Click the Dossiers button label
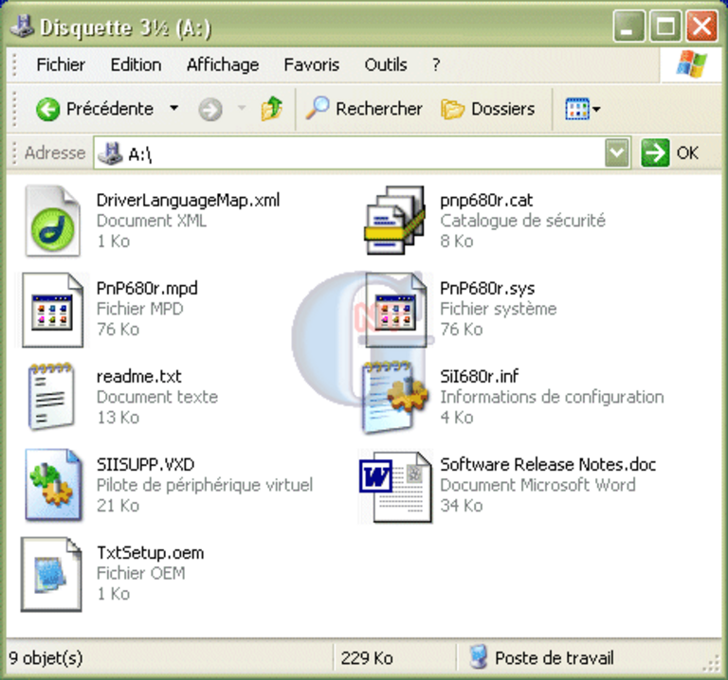 point(503,109)
